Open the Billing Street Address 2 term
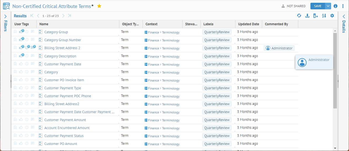 click(x=62, y=48)
